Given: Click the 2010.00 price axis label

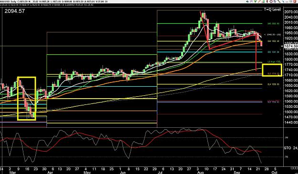Looking at the screenshot, I should [291, 22].
